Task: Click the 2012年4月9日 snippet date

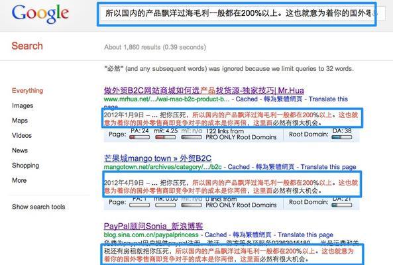Action: pos(124,183)
